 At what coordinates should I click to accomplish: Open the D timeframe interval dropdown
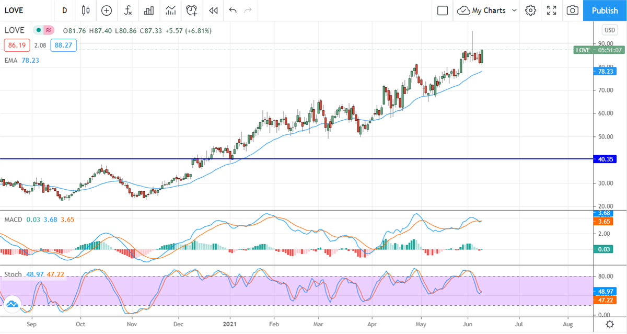click(x=64, y=10)
